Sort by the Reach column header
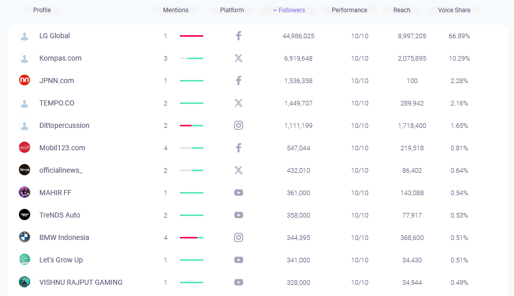Screen dimensions: 514x296 coord(402,10)
